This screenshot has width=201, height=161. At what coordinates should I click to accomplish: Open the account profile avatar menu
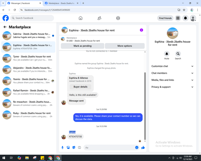point(193,18)
